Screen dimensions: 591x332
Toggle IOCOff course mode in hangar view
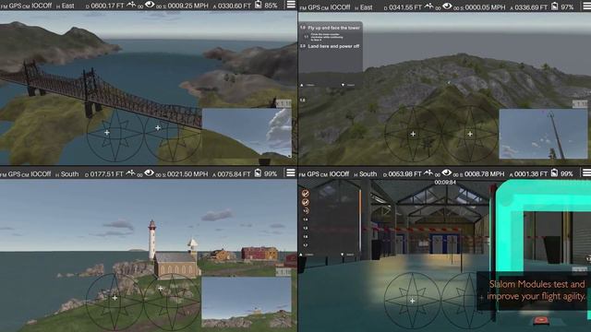pos(339,174)
